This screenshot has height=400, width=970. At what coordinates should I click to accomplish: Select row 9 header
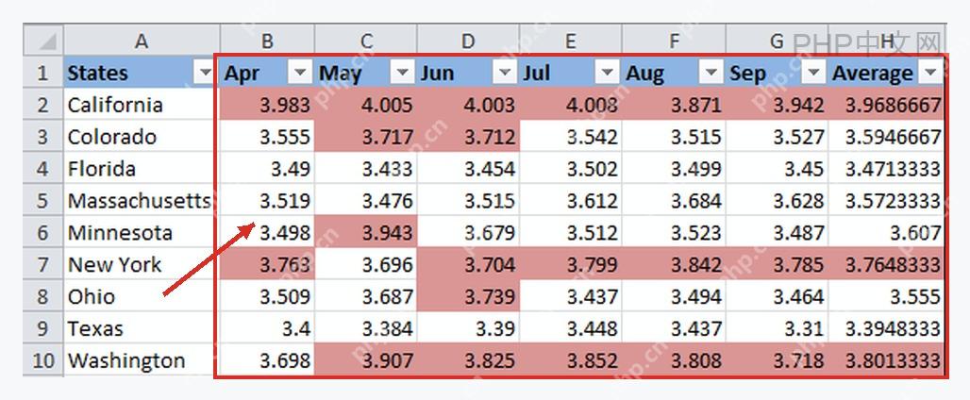tap(43, 328)
